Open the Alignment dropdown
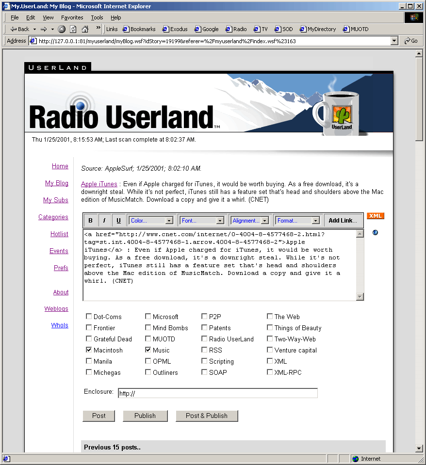This screenshot has height=465, width=426. 250,221
